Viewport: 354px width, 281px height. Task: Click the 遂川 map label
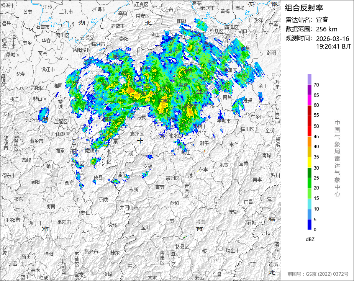pos(145,227)
